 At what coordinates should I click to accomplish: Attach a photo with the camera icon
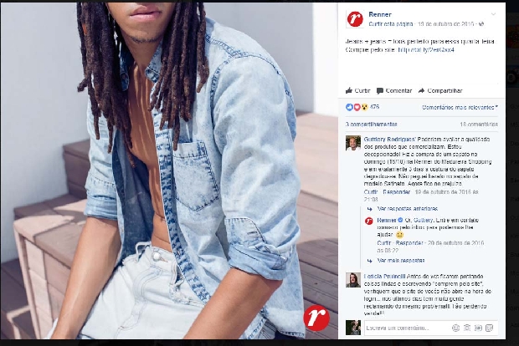pos(467,328)
